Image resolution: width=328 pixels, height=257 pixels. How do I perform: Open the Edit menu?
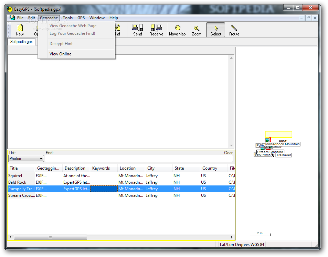click(x=32, y=18)
